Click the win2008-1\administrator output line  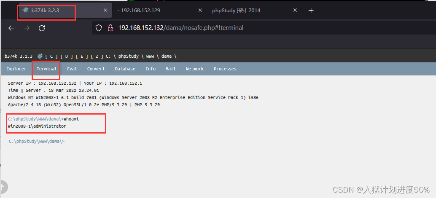37,126
